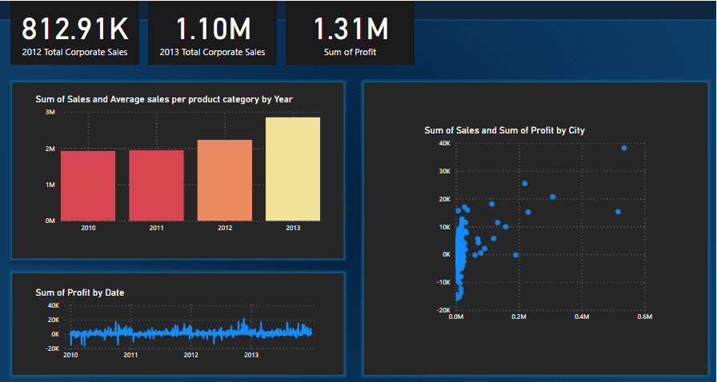This screenshot has height=382, width=717.
Task: Click the bar chart title about product category
Action: click(164, 99)
